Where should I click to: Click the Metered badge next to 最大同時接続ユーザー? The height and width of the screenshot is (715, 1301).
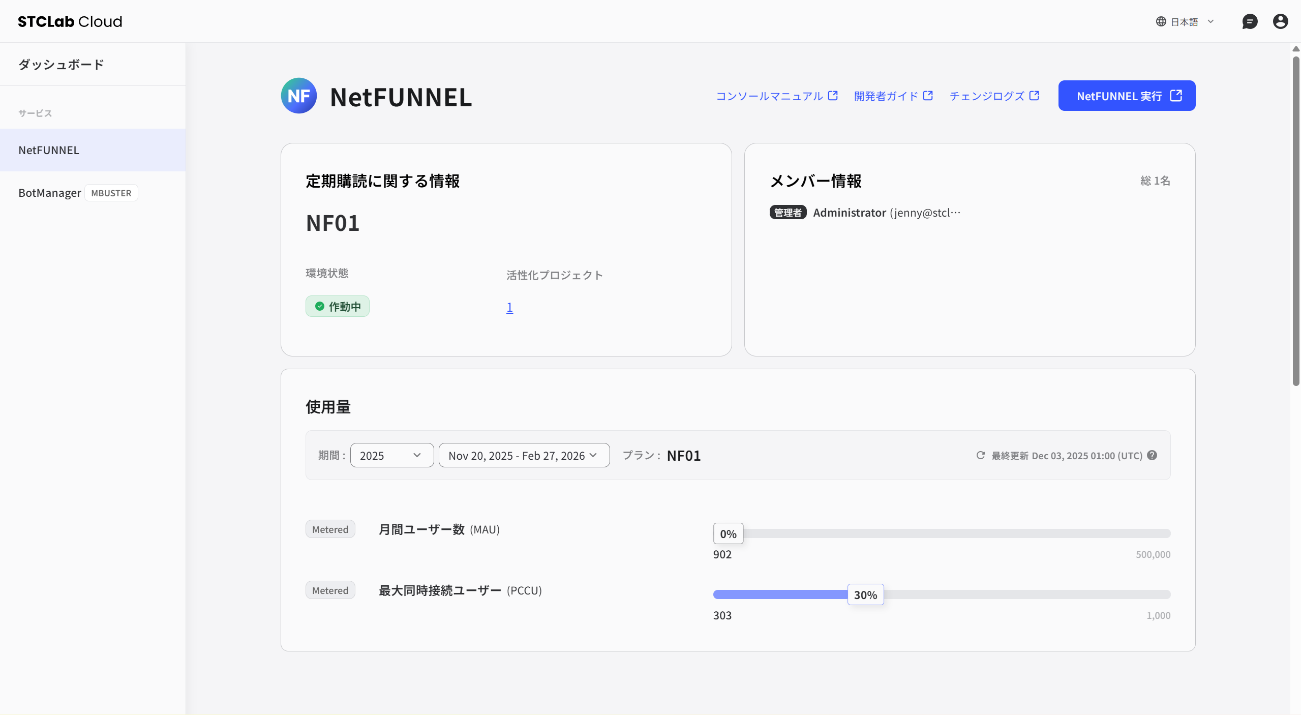coord(329,590)
